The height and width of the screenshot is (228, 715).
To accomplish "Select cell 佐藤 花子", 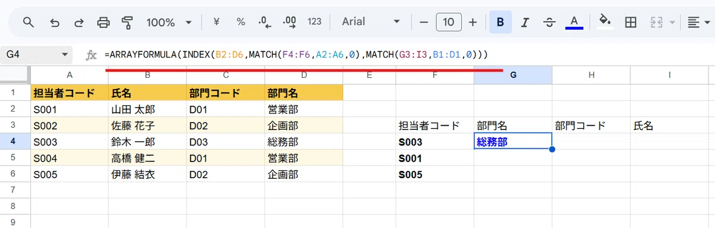I will 147,125.
